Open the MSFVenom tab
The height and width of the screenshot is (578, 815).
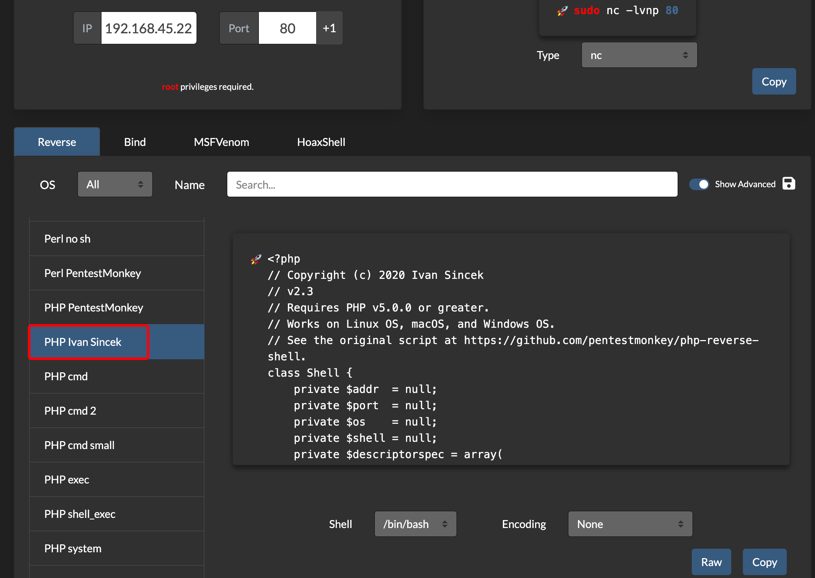click(222, 142)
